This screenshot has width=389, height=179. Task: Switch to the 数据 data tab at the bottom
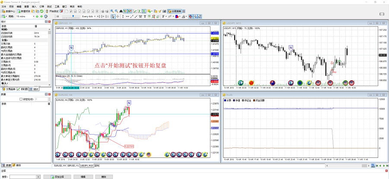6,165
